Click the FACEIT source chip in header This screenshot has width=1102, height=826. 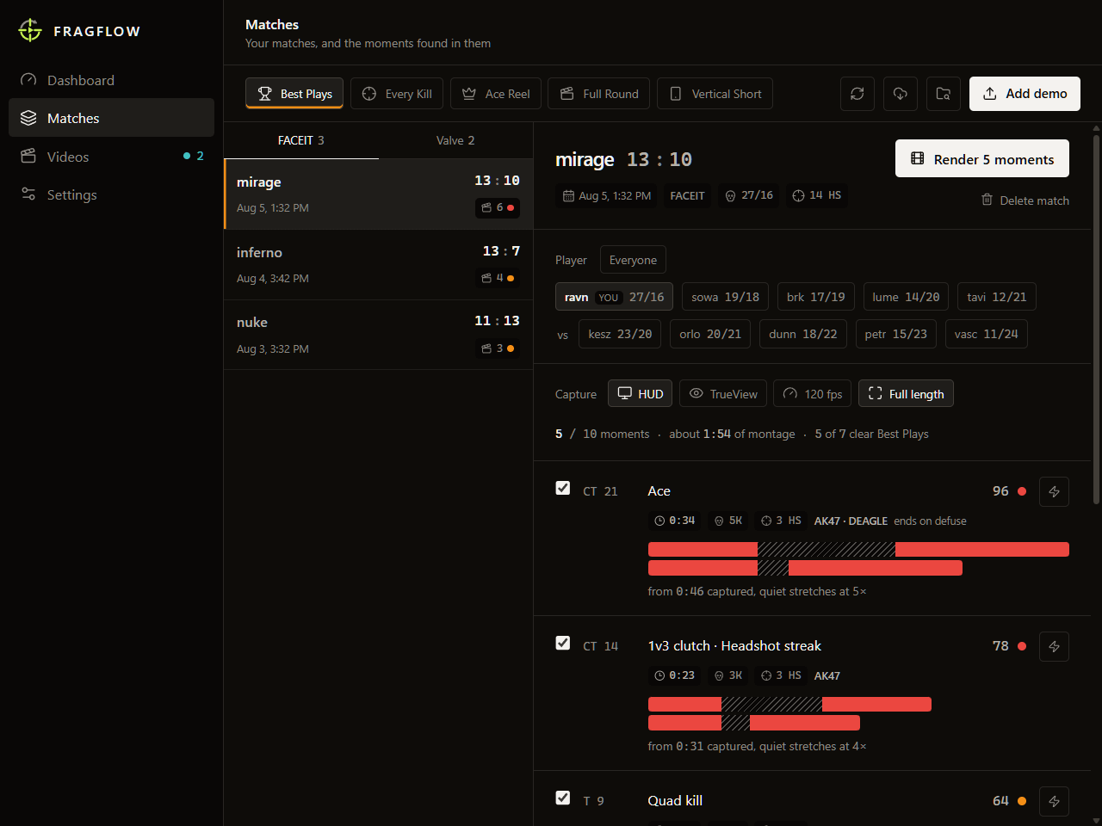click(688, 196)
